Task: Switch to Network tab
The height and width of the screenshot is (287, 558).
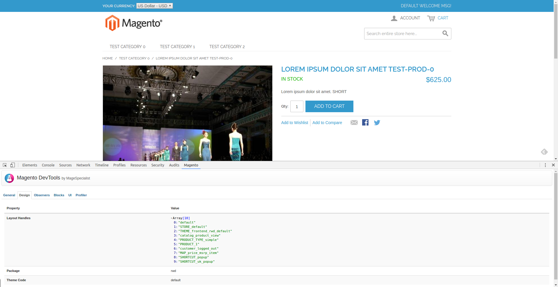Action: point(83,165)
